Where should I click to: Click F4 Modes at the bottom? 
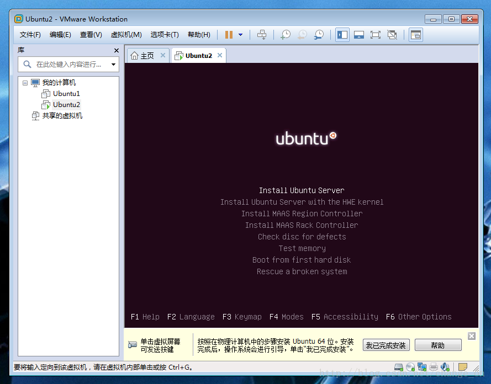click(286, 317)
